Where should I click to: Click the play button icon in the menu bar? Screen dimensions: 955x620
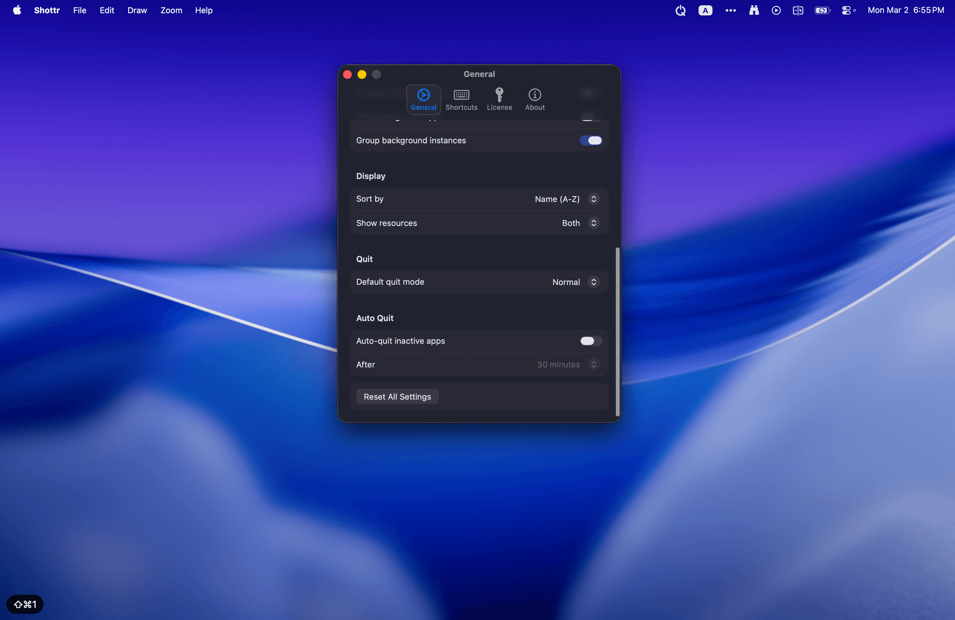tap(776, 10)
